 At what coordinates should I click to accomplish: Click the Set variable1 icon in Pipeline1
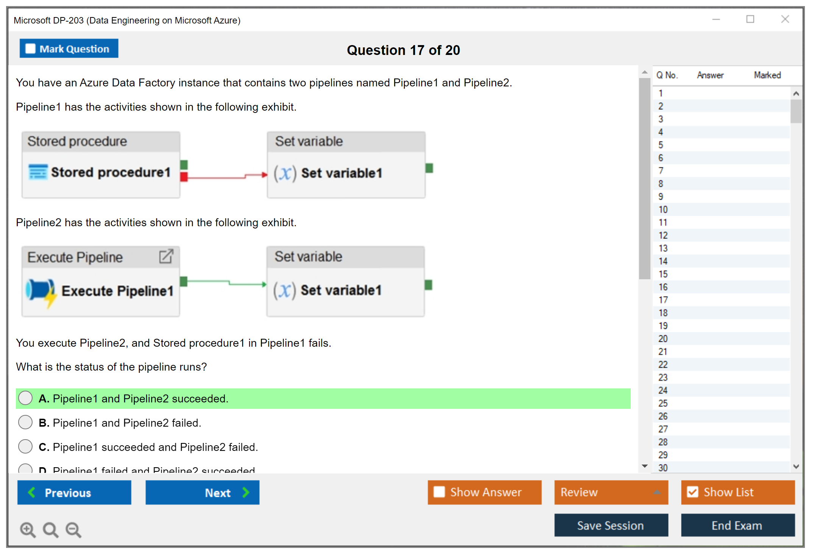[x=285, y=173]
